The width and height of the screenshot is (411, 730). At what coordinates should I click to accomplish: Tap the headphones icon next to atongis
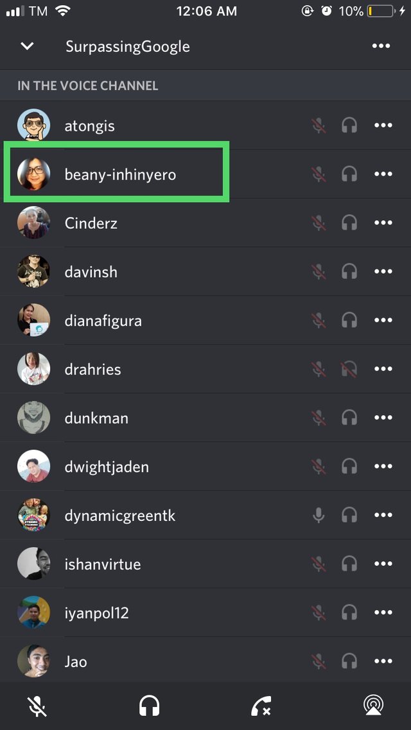(x=349, y=126)
